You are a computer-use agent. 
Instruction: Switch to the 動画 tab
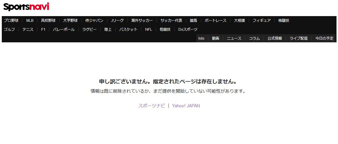215,38
